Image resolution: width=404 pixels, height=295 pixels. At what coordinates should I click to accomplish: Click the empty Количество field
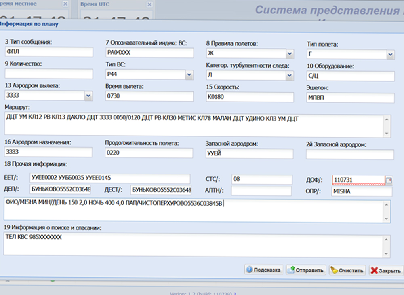(x=48, y=74)
